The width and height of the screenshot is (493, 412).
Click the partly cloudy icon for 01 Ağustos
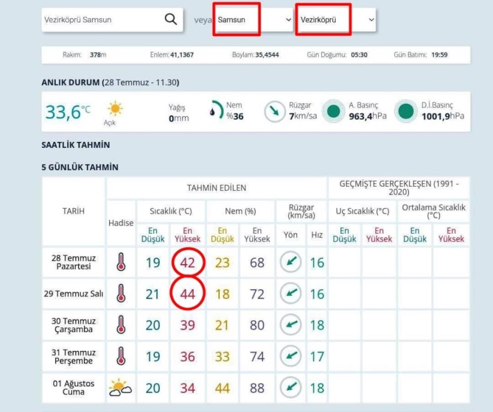(121, 388)
